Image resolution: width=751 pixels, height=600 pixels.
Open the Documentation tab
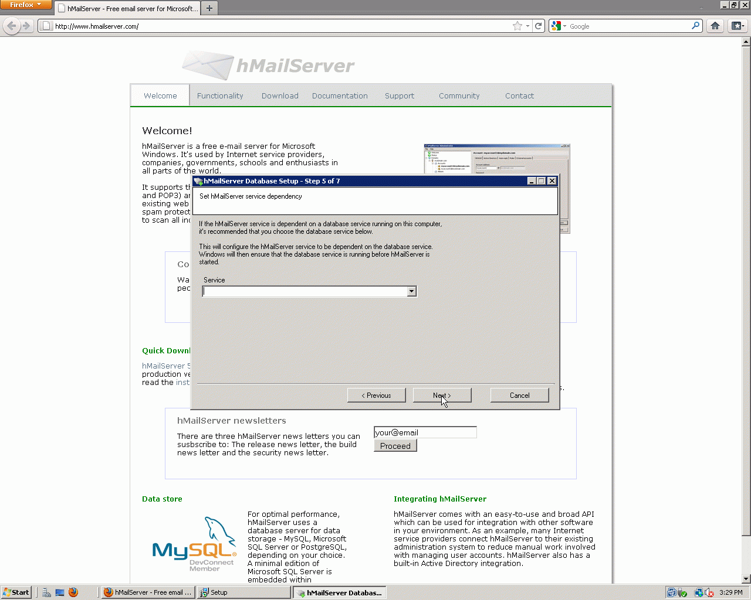click(340, 96)
